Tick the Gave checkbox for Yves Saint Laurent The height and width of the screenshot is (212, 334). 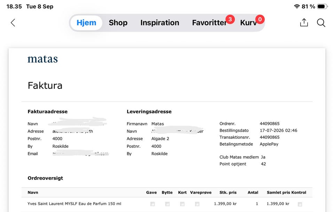tap(152, 204)
